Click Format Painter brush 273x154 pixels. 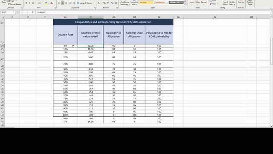[x=14, y=4]
